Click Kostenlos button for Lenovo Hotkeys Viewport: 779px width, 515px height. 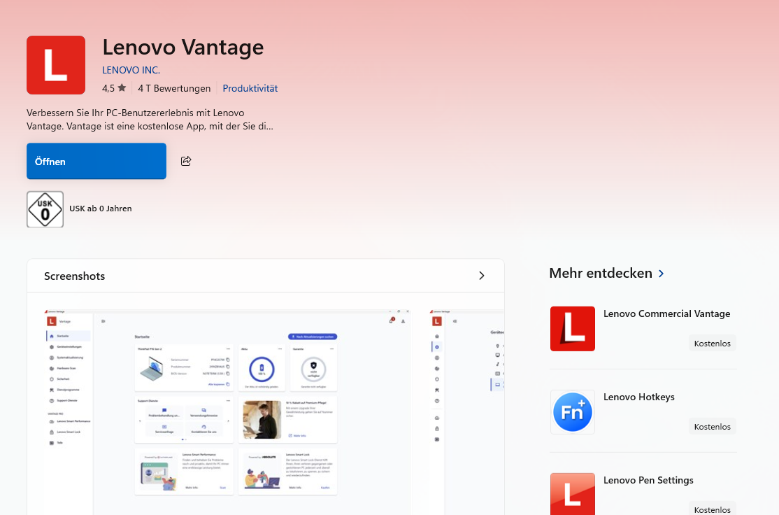point(712,427)
